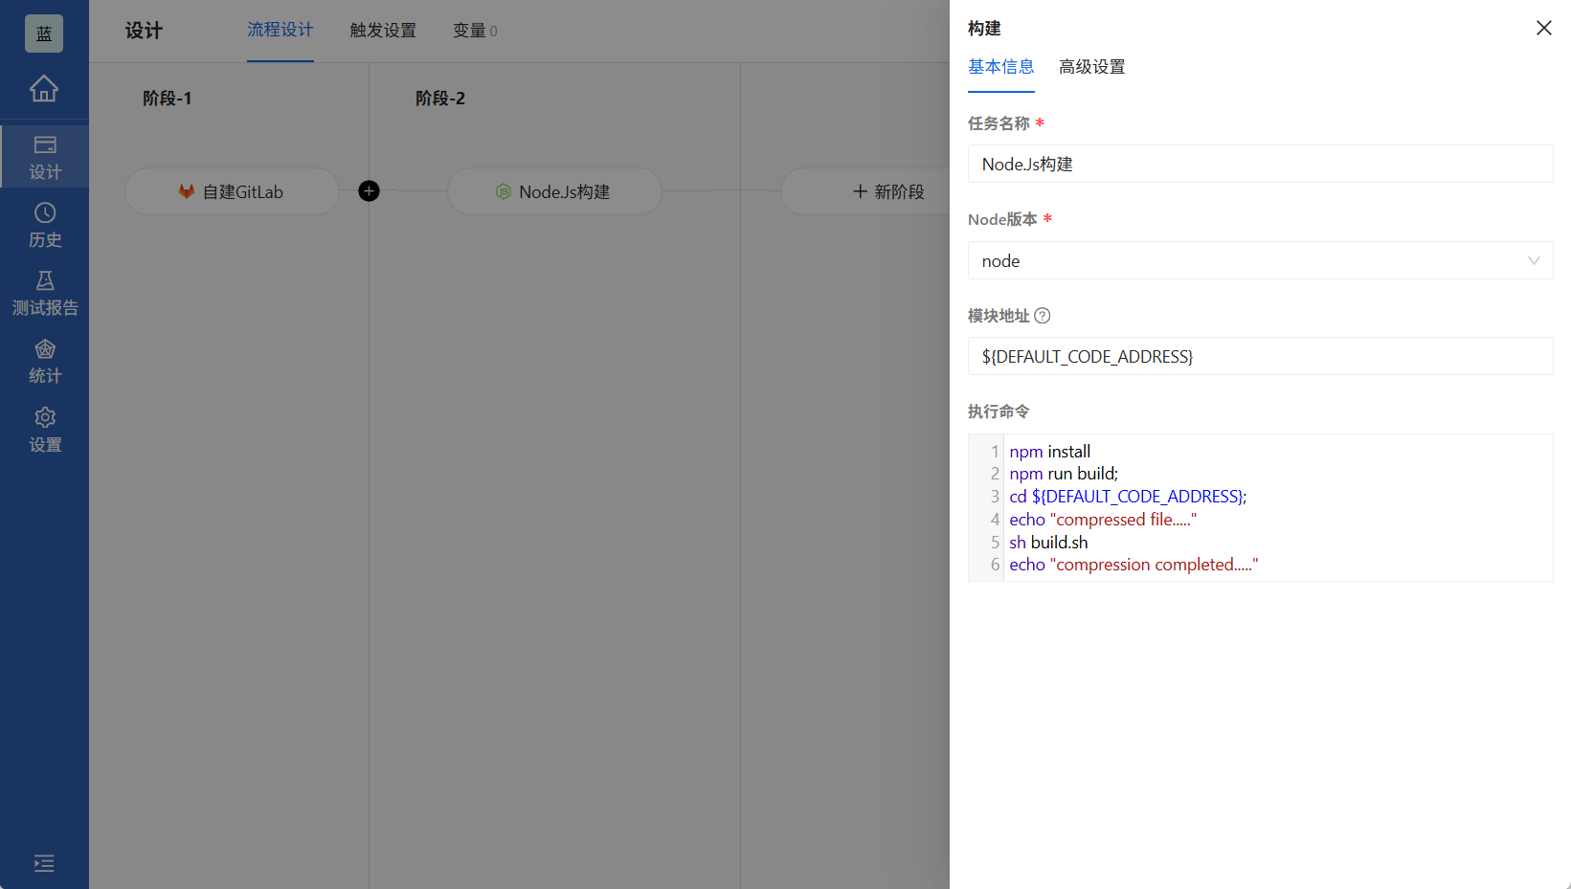This screenshot has width=1571, height=889.
Task: Switch to the 高级设置 tab
Action: pyautogui.click(x=1091, y=67)
